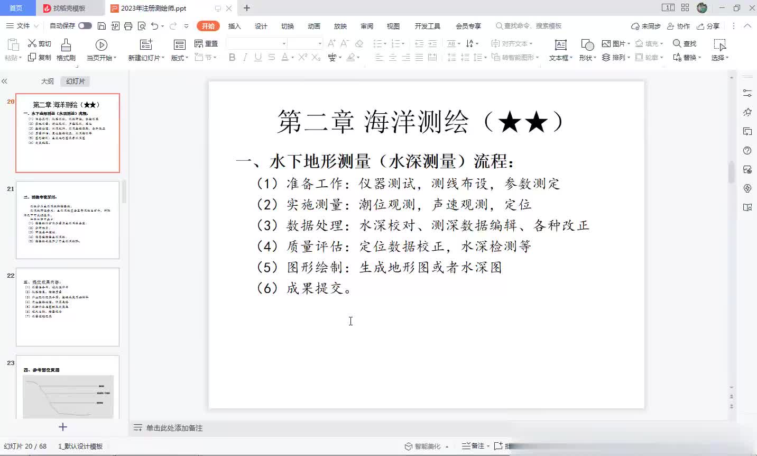Click the Reset (重置) button

click(x=206, y=43)
